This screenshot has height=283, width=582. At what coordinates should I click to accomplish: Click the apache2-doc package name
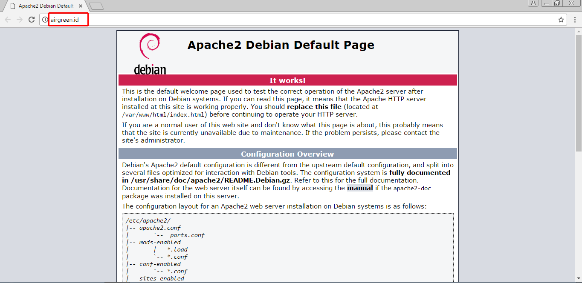(x=412, y=188)
